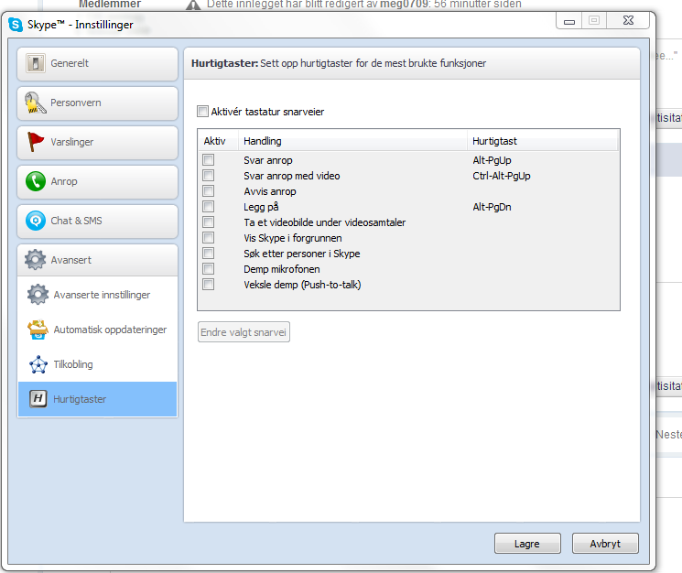
Task: Click the Personvern padlock icon
Action: coord(35,103)
